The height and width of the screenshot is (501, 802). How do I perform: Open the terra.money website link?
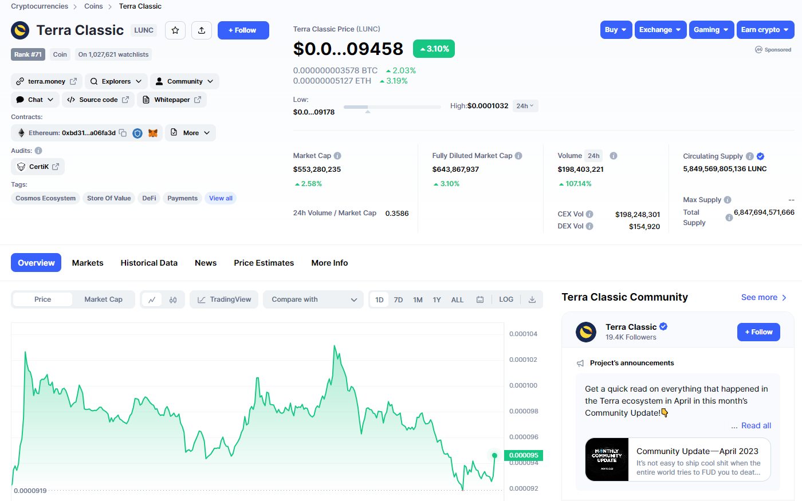[x=46, y=81]
